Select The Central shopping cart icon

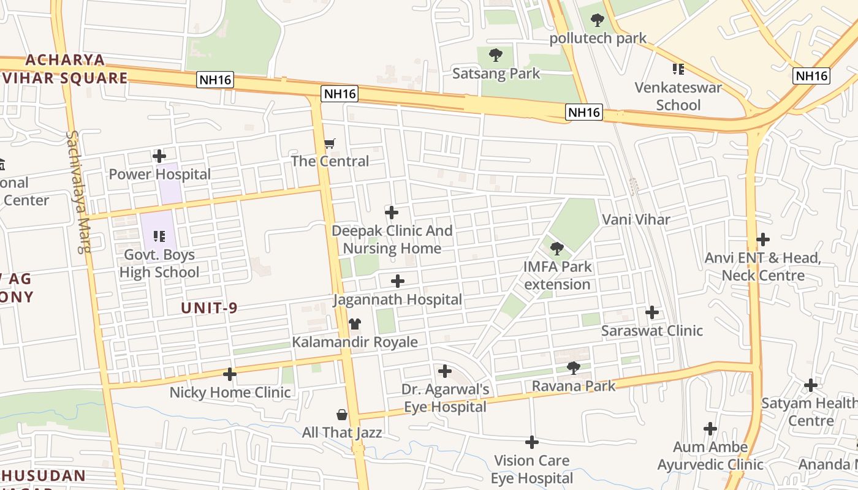coord(330,144)
